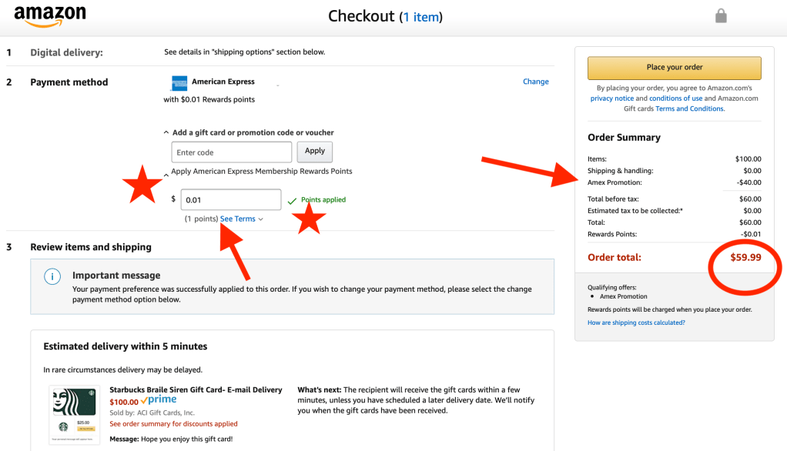Click Change payment method link
This screenshot has width=787, height=451.
pos(535,82)
